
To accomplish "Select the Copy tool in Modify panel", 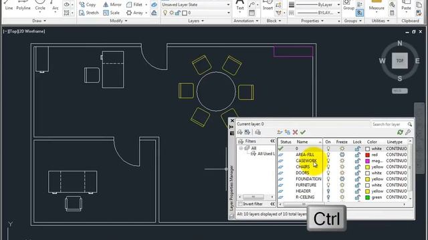I will tap(88, 5).
